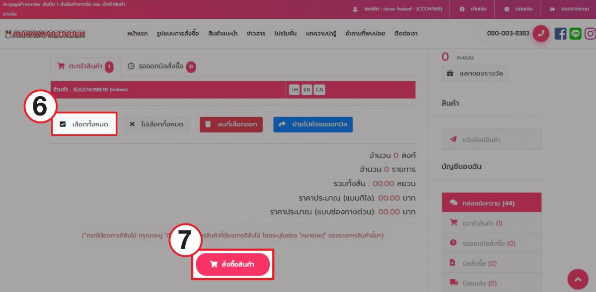
Task: Click ไม่เลือกทั้งหมด to deselect all
Action: pyautogui.click(x=157, y=124)
